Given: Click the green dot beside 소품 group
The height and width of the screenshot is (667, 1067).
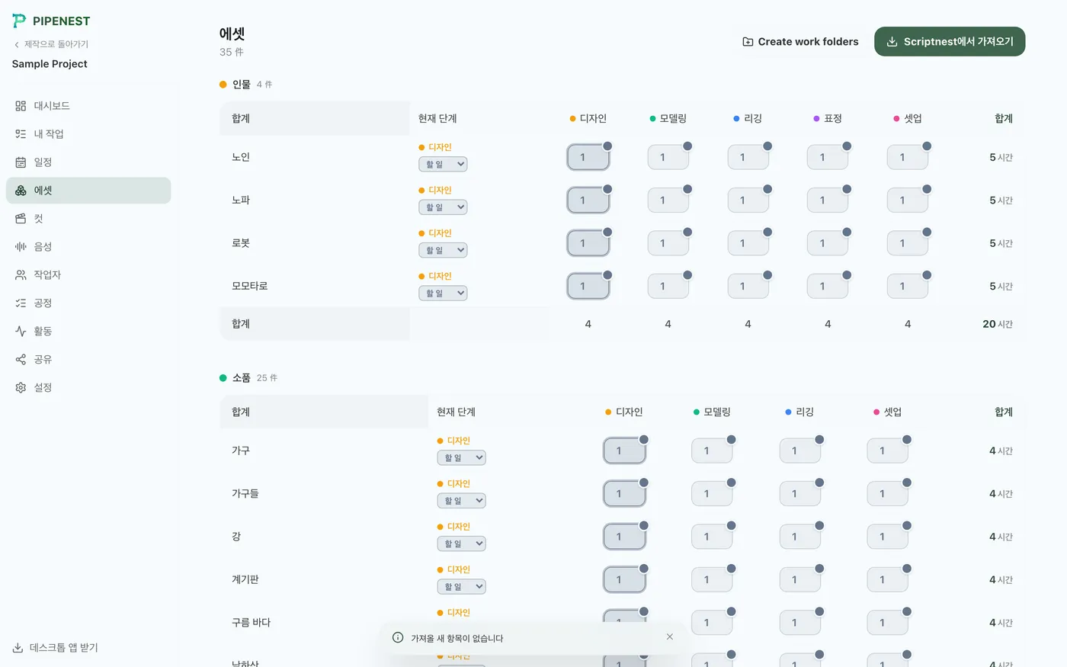Looking at the screenshot, I should click(x=223, y=378).
